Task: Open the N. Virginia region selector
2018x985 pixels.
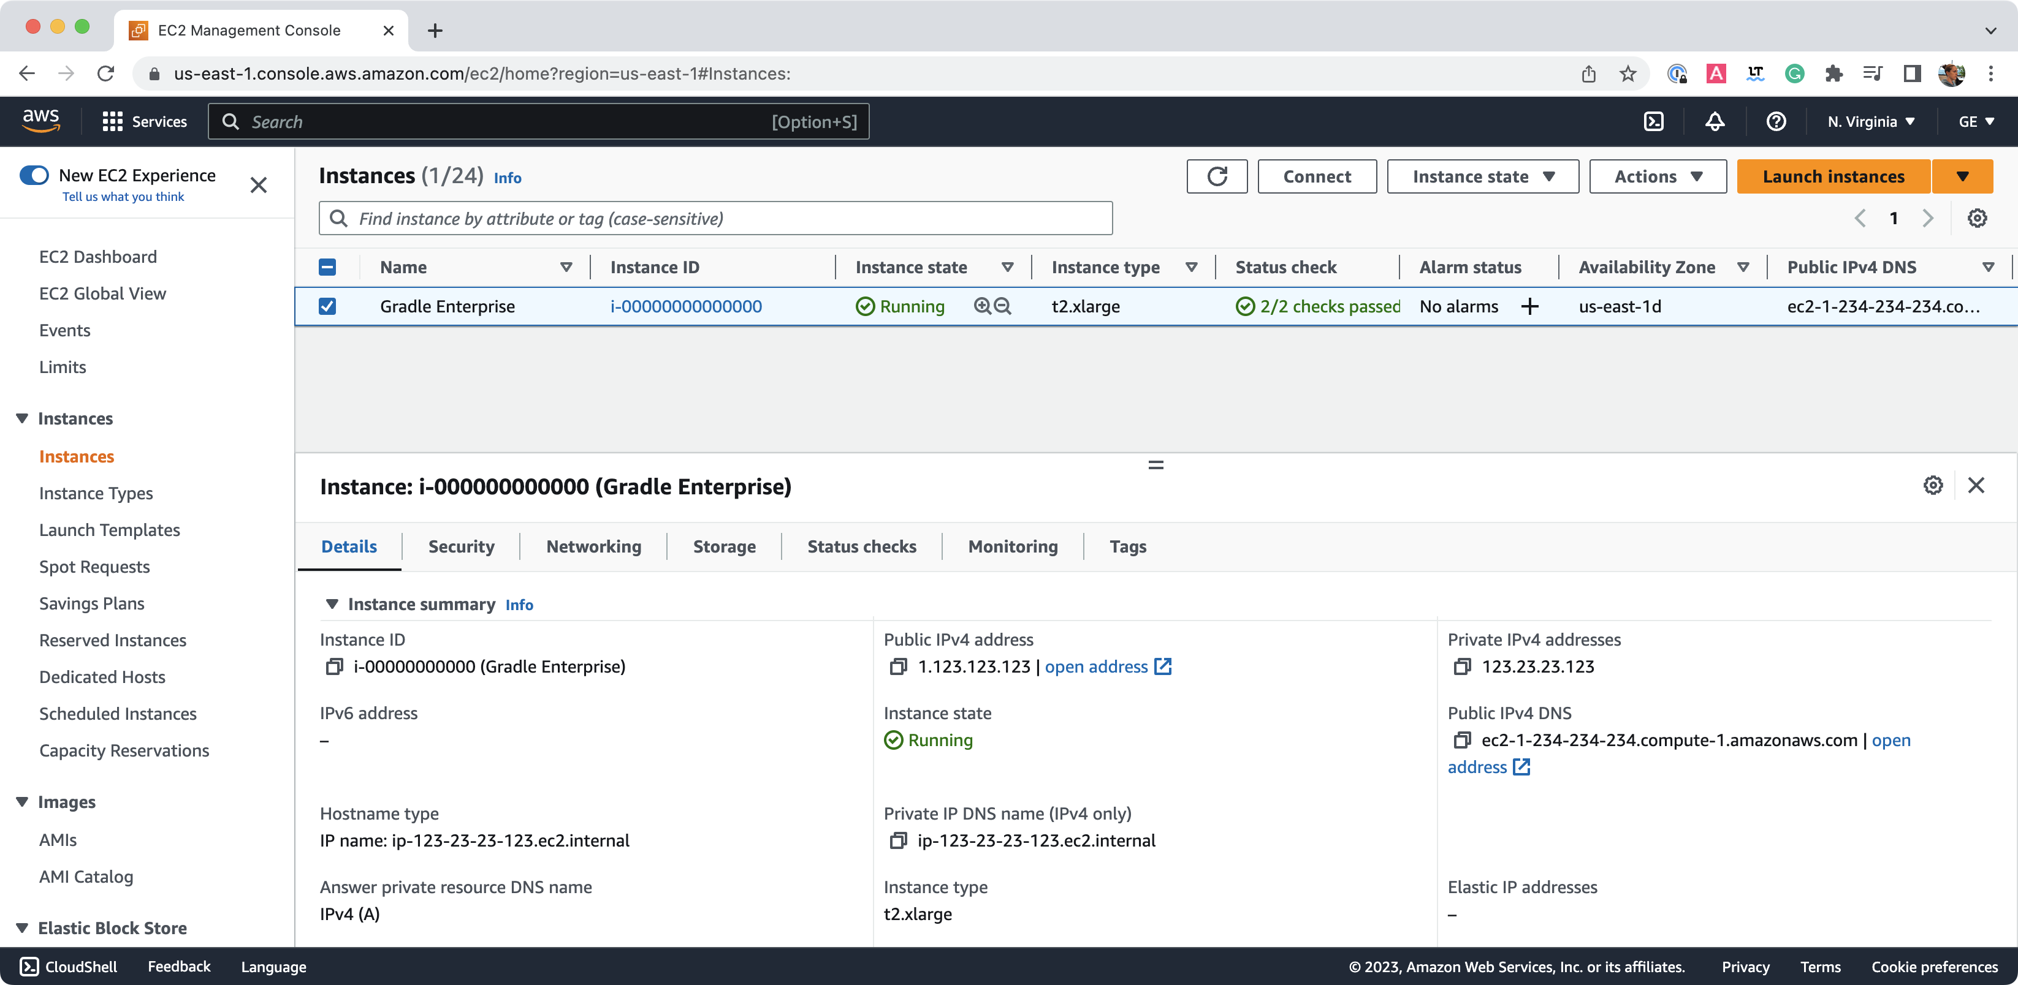Action: [x=1871, y=121]
